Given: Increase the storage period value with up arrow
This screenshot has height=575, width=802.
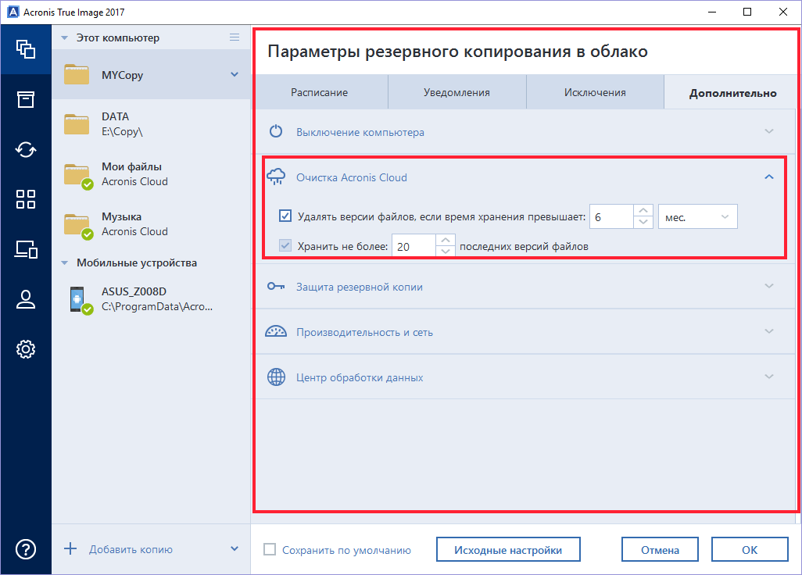Looking at the screenshot, I should coord(643,211).
